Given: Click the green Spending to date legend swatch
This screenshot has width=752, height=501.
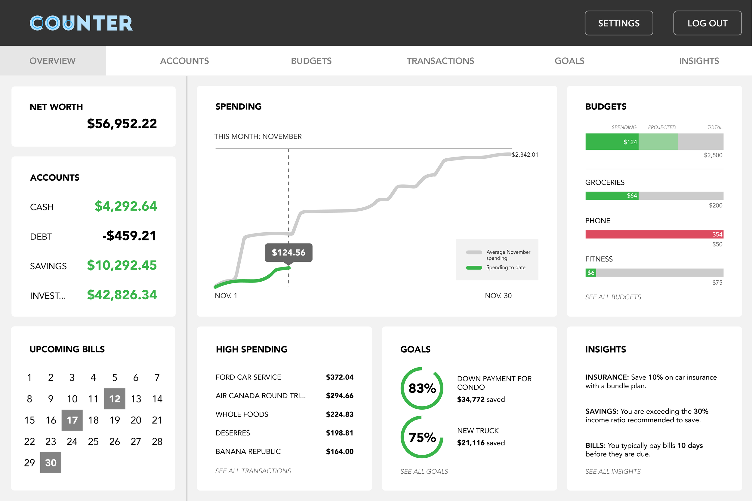Looking at the screenshot, I should [x=474, y=268].
